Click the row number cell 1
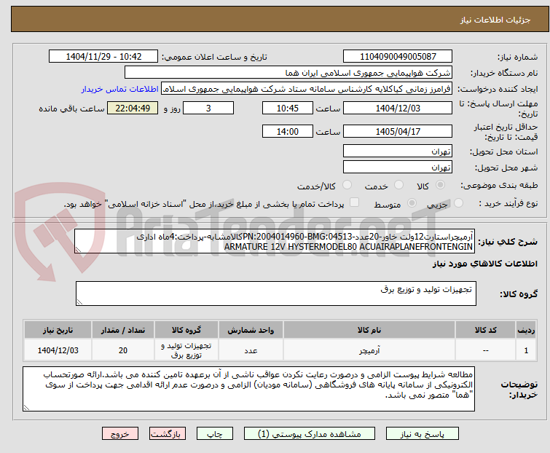550x453 pixels. [x=526, y=350]
